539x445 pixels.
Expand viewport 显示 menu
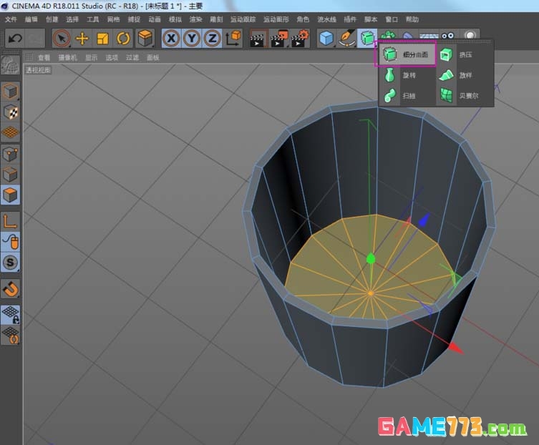pyautogui.click(x=92, y=58)
